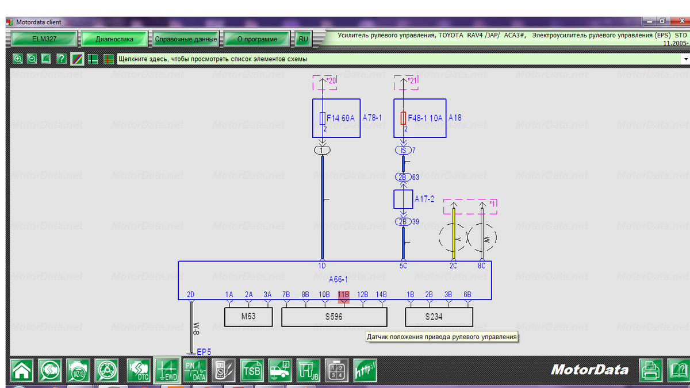The width and height of the screenshot is (690, 388).
Task: Open the PIN DATA icon
Action: pos(195,370)
